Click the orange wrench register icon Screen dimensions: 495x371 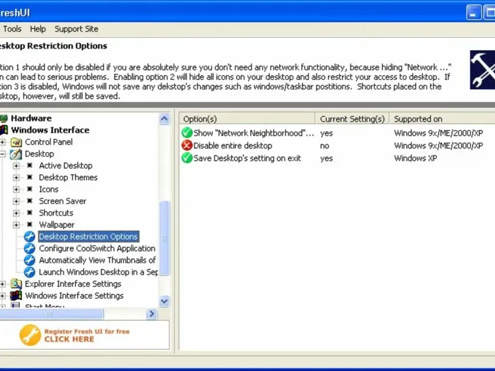[30, 335]
